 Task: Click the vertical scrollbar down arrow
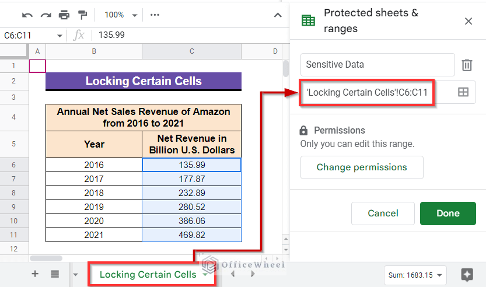[286, 250]
